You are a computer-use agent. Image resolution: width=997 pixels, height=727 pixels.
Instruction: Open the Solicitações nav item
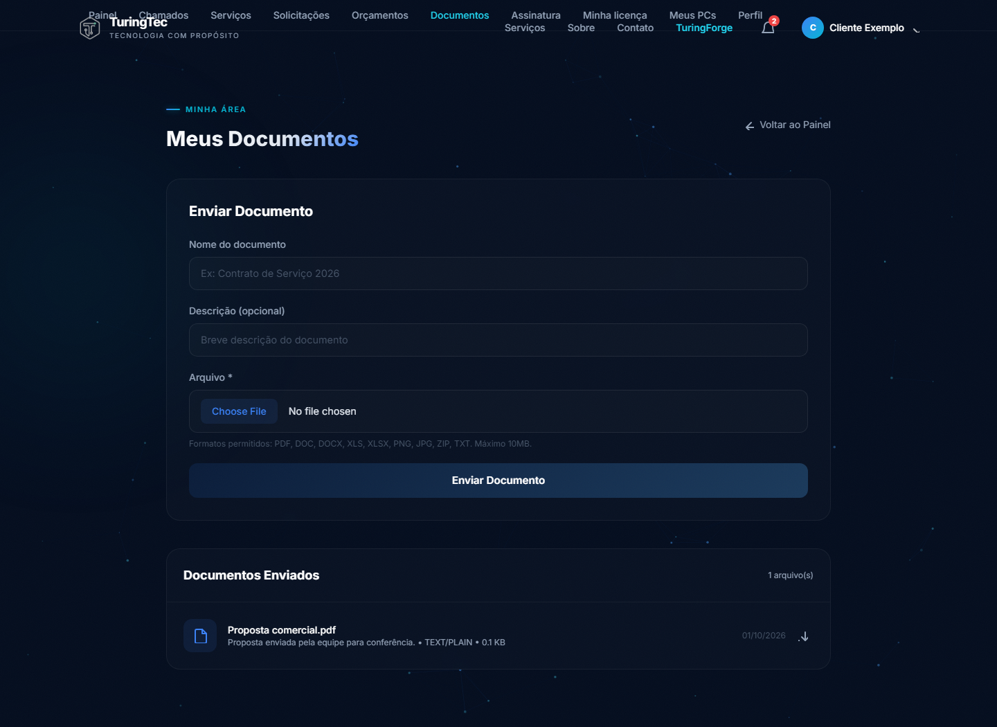pyautogui.click(x=301, y=15)
